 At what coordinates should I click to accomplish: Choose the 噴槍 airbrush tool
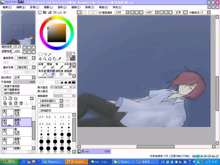click(51, 66)
